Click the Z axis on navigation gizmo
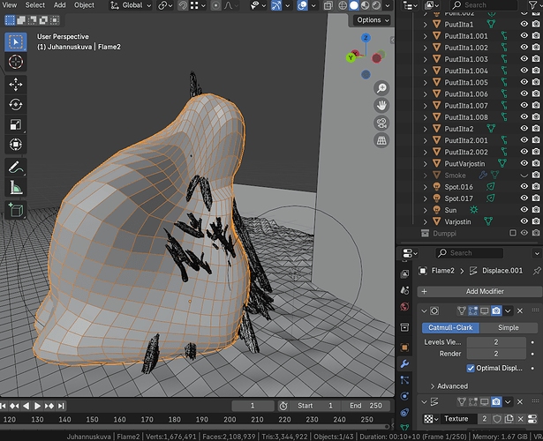The image size is (543, 441). coord(366,38)
